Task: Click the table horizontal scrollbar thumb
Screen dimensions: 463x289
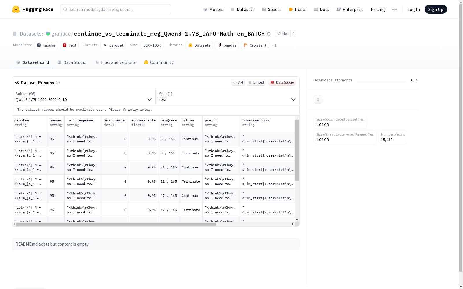Action: pos(116,224)
